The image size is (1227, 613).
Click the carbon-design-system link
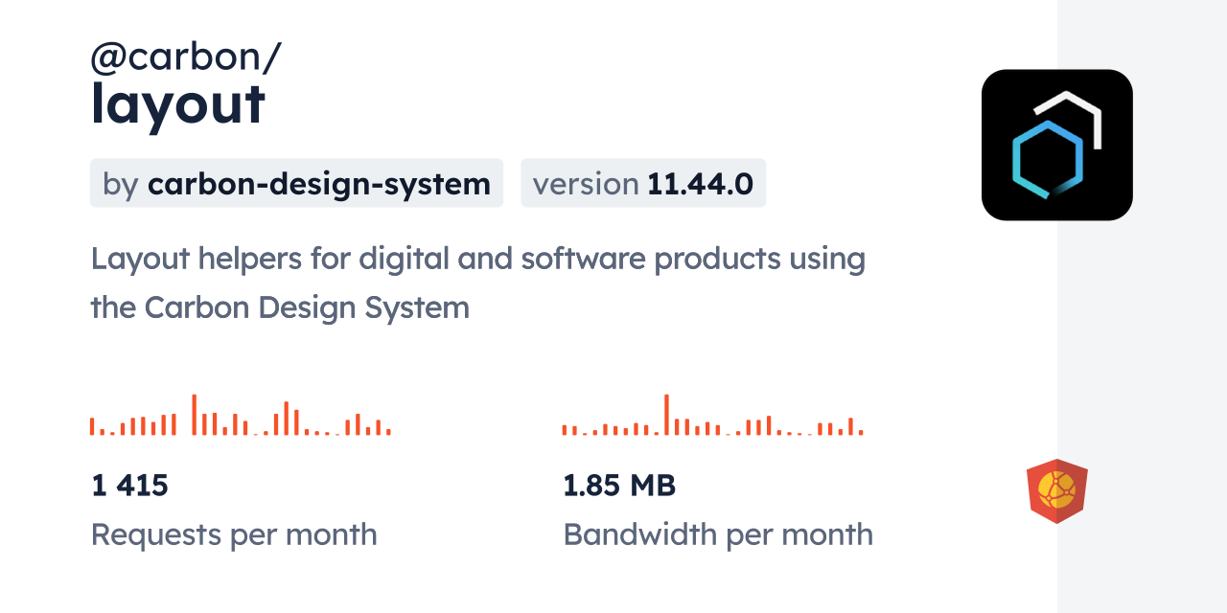coord(318,183)
